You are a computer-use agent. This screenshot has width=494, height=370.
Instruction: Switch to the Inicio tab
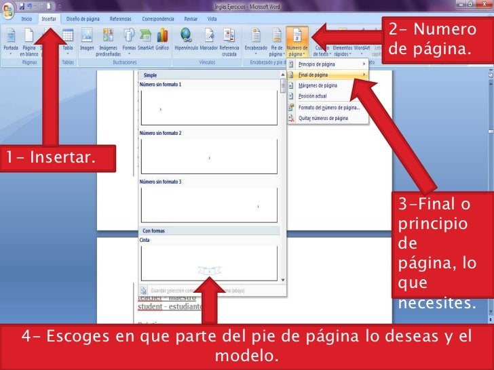pyautogui.click(x=26, y=19)
